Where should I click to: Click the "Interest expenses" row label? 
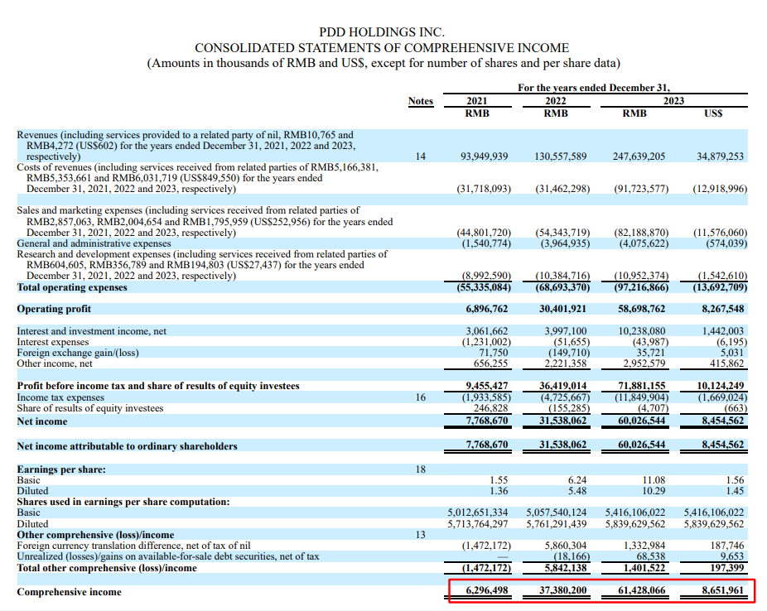(x=53, y=342)
